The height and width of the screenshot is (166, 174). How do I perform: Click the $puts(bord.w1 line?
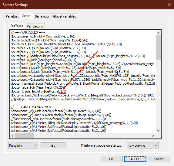(83, 76)
